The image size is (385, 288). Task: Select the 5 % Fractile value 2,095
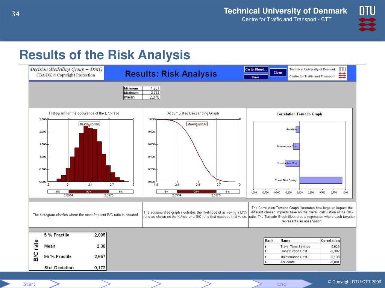click(100, 235)
